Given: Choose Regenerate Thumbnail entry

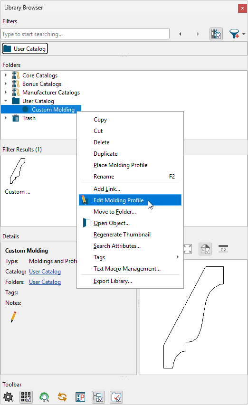Looking at the screenshot, I should (130, 234).
